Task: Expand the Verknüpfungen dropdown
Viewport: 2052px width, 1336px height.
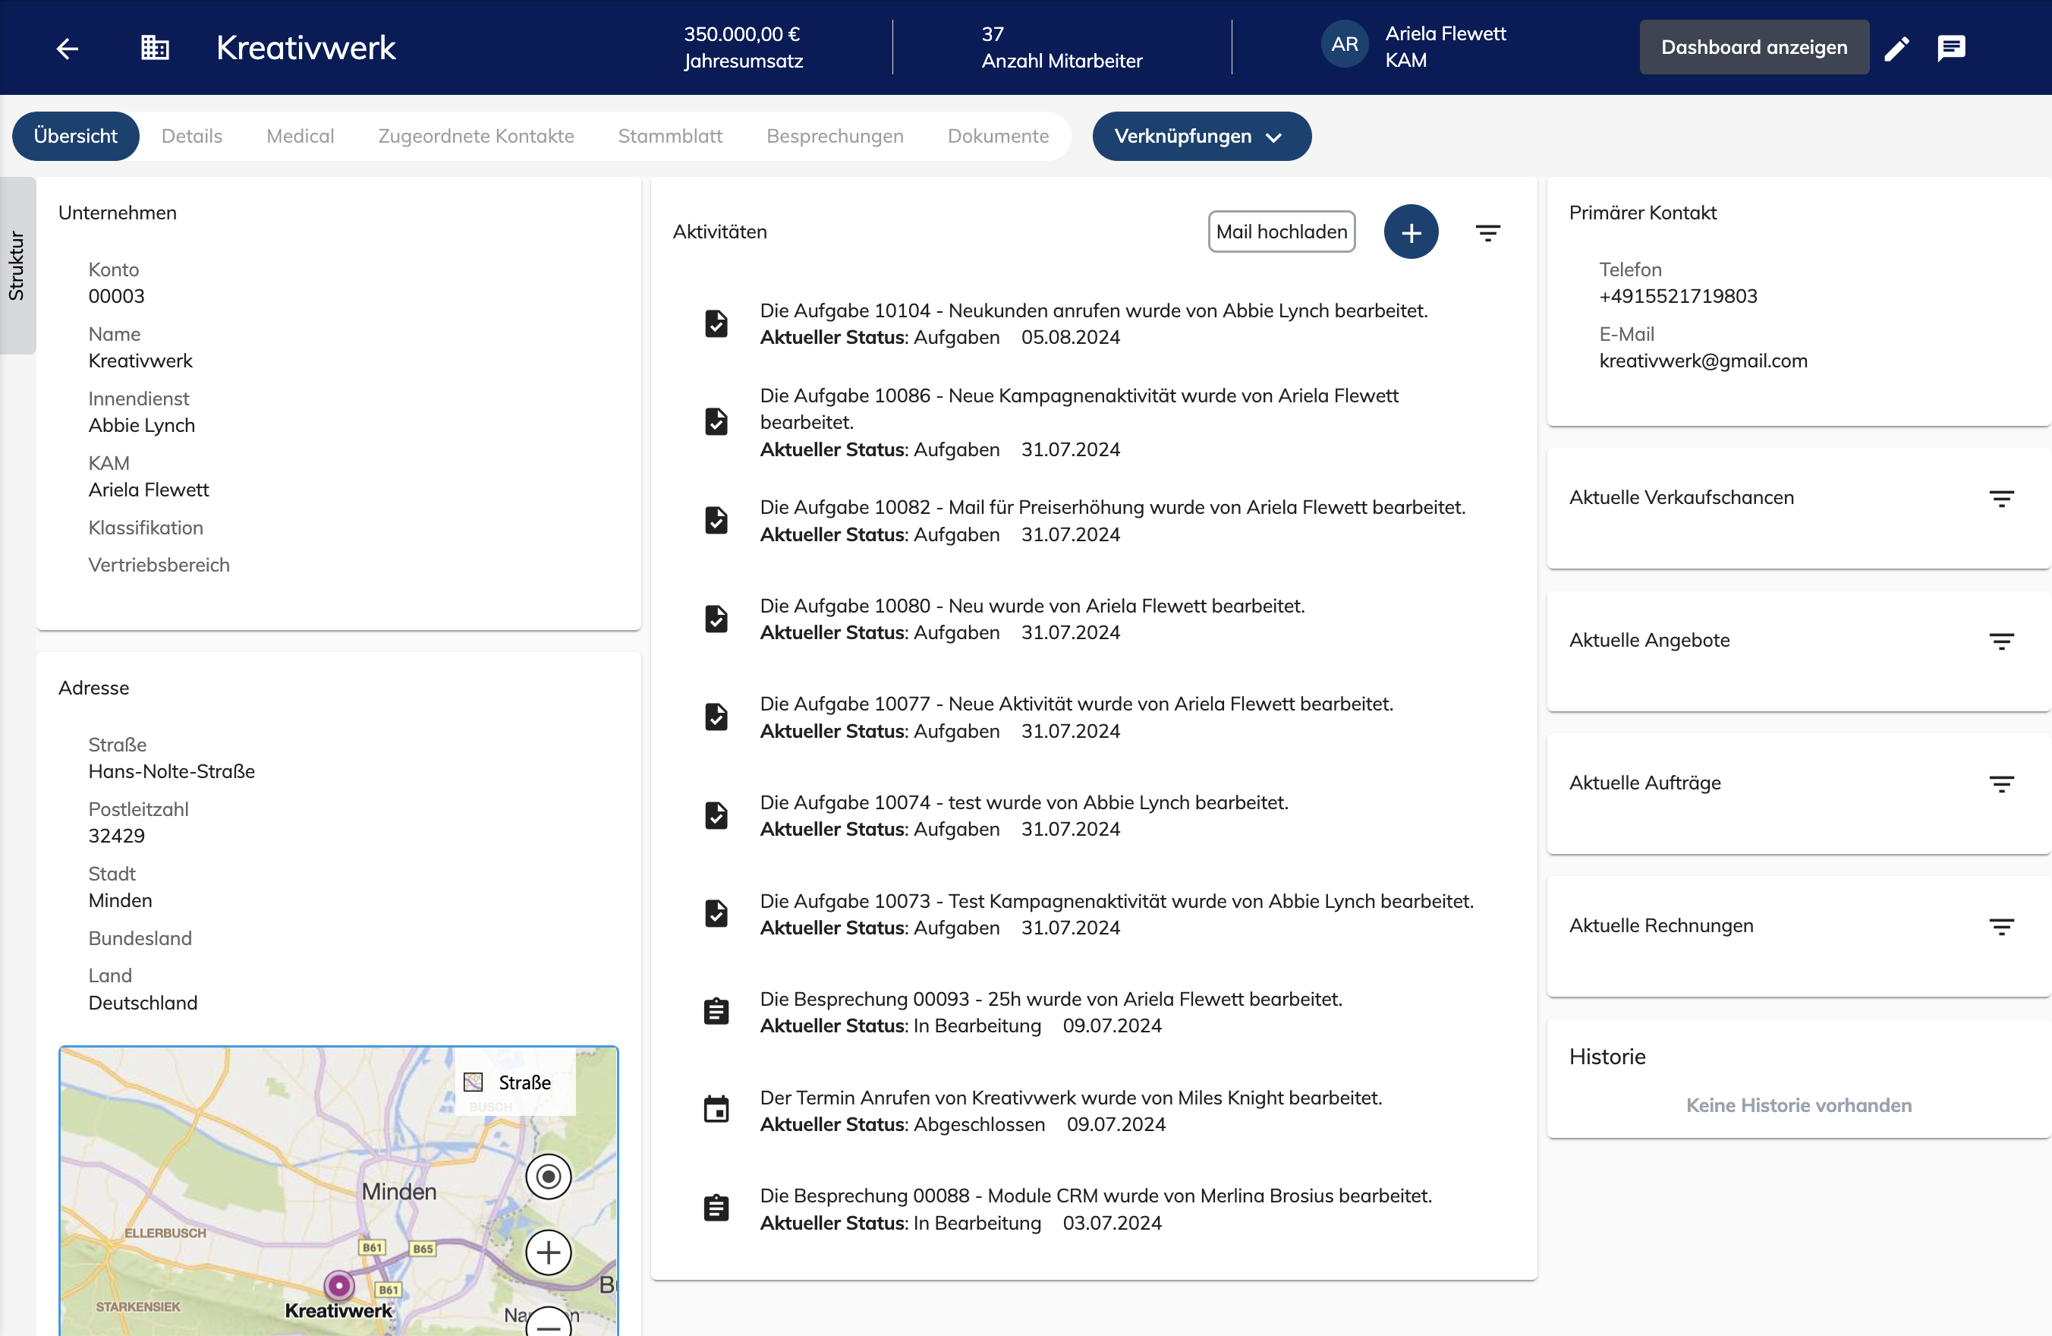Action: point(1201,137)
